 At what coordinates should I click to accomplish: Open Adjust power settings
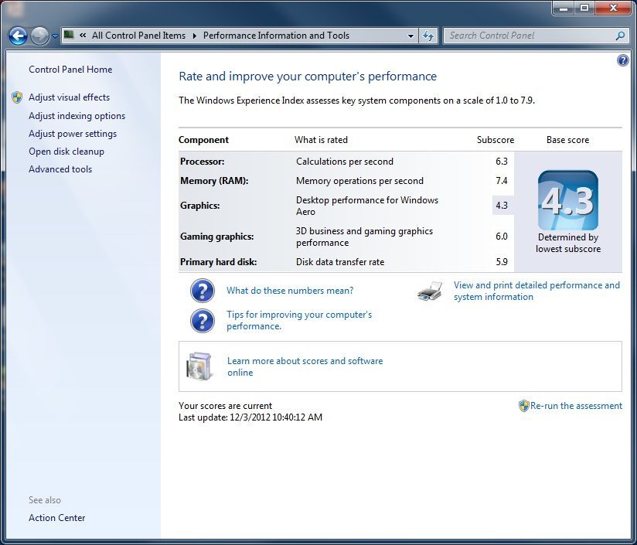(x=73, y=134)
